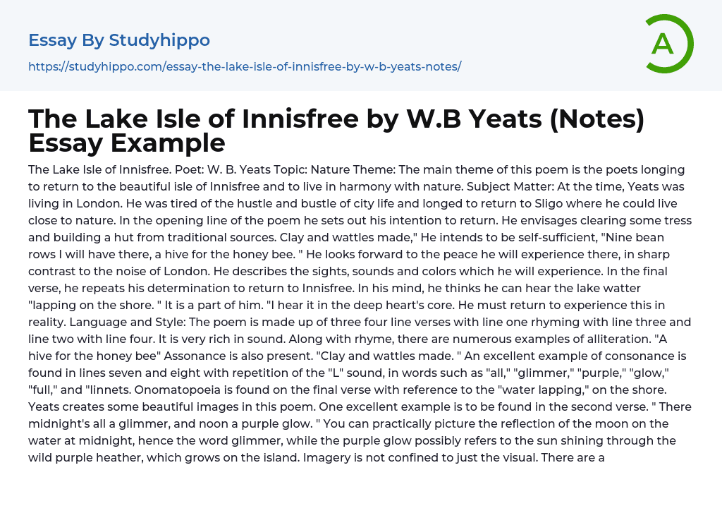The height and width of the screenshot is (506, 722).
Task: Click the 'Essay Example' line of the title
Action: click(x=127, y=143)
